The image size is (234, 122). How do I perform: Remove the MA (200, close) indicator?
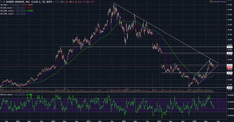25,11
